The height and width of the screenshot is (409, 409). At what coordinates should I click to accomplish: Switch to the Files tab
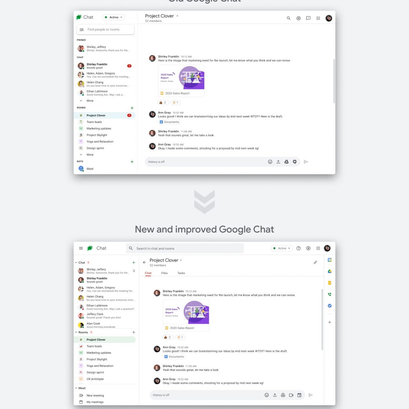click(x=164, y=273)
